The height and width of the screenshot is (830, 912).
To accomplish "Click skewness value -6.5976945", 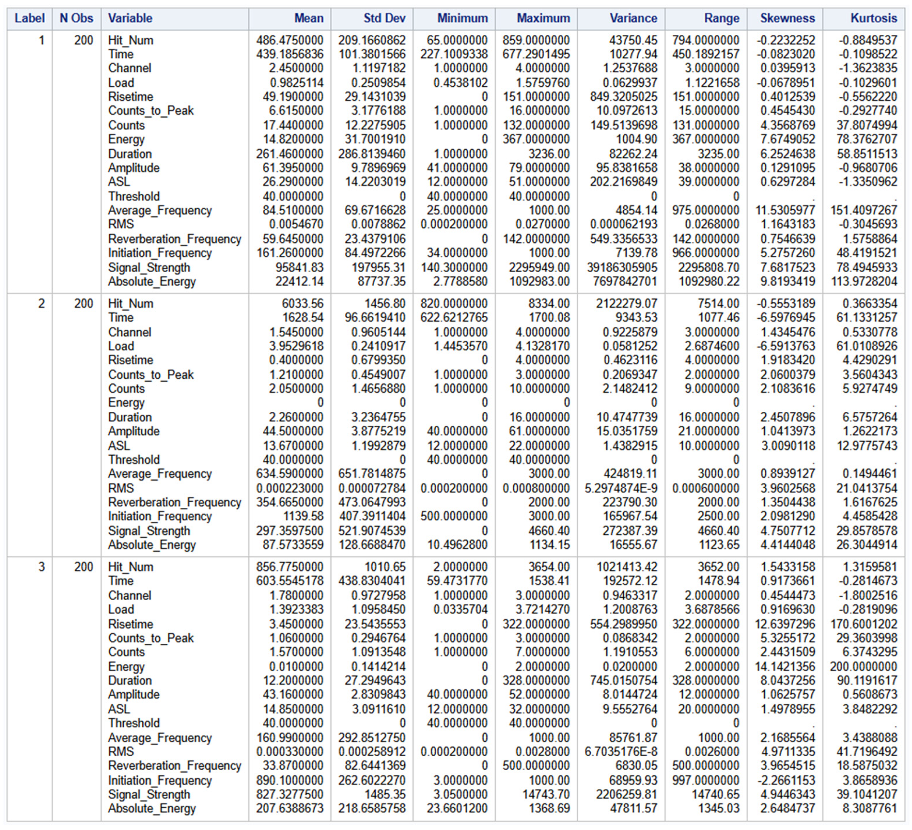I will point(786,318).
